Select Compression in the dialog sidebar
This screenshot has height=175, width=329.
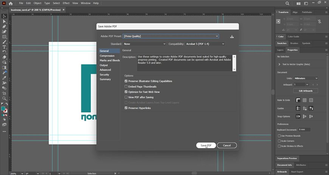point(107,56)
